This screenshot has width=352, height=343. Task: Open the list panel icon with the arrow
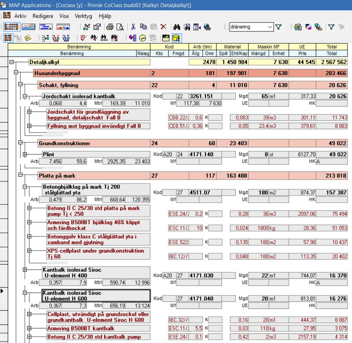coord(197,27)
